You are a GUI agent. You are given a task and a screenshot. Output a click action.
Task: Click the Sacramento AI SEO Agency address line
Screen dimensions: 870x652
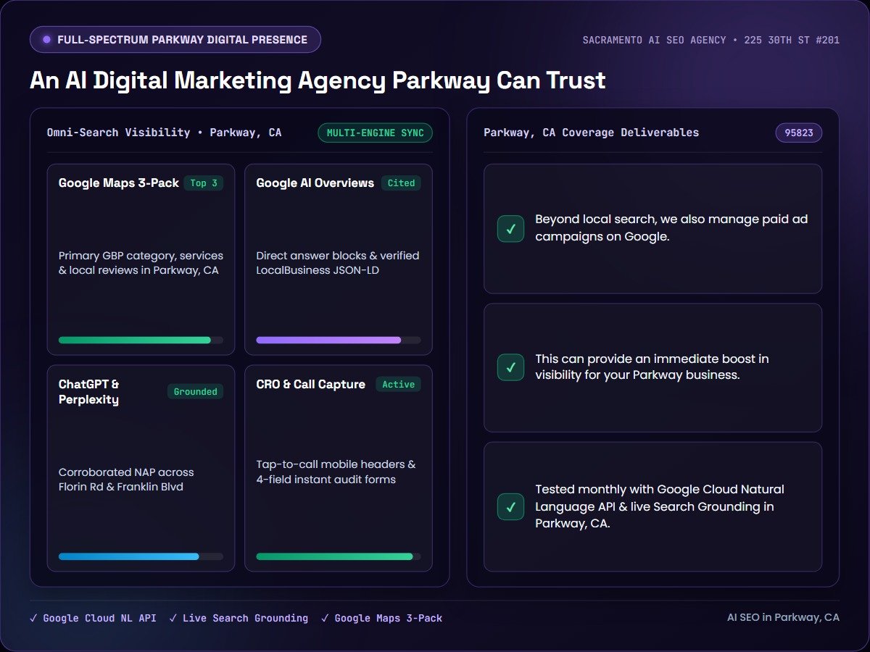pyautogui.click(x=711, y=40)
